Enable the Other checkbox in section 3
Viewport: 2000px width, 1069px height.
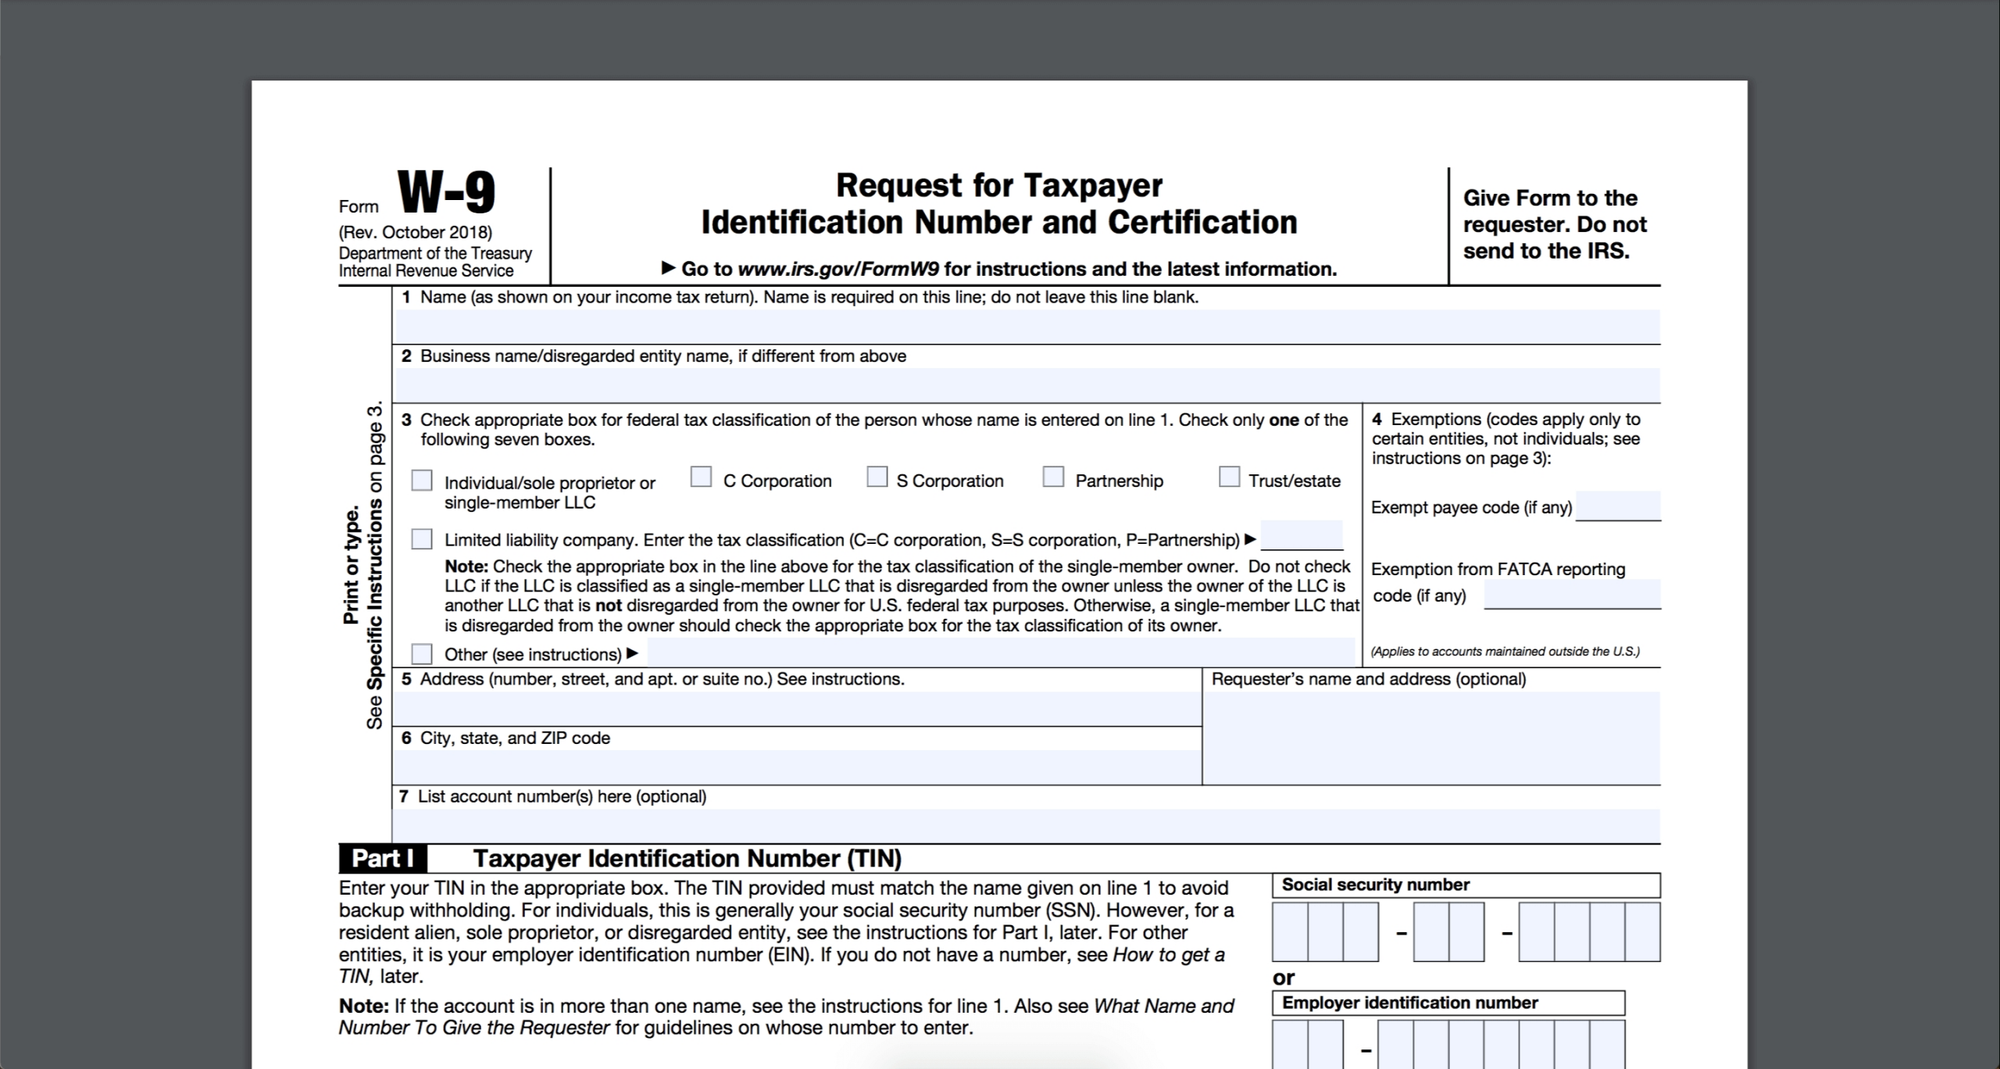tap(424, 653)
